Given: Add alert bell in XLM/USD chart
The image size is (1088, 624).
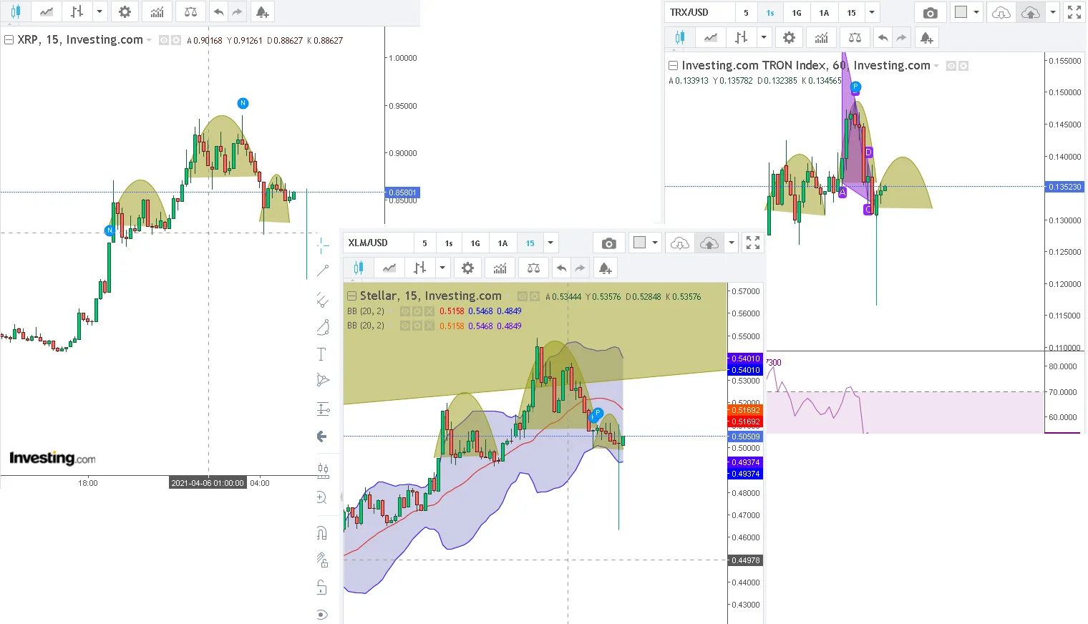Looking at the screenshot, I should tap(605, 268).
